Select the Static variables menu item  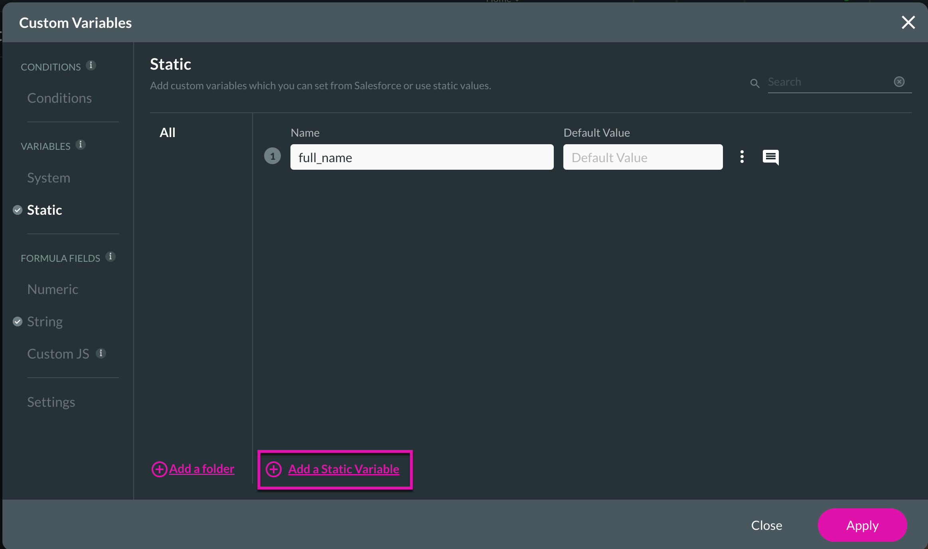pyautogui.click(x=45, y=210)
